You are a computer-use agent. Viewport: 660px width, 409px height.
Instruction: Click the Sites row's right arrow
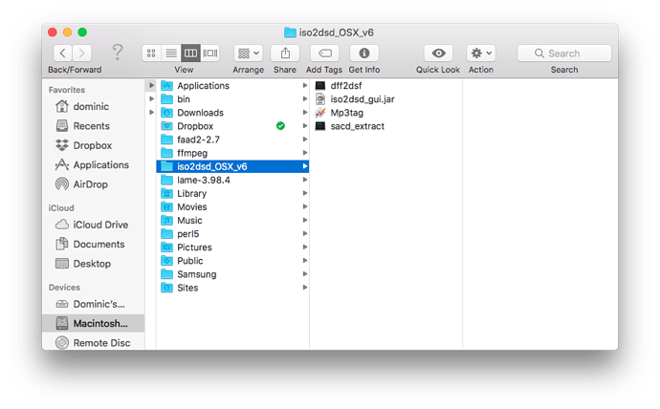(x=305, y=287)
